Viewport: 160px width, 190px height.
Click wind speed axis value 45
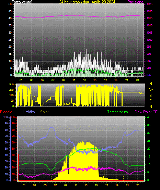click(x=10, y=11)
